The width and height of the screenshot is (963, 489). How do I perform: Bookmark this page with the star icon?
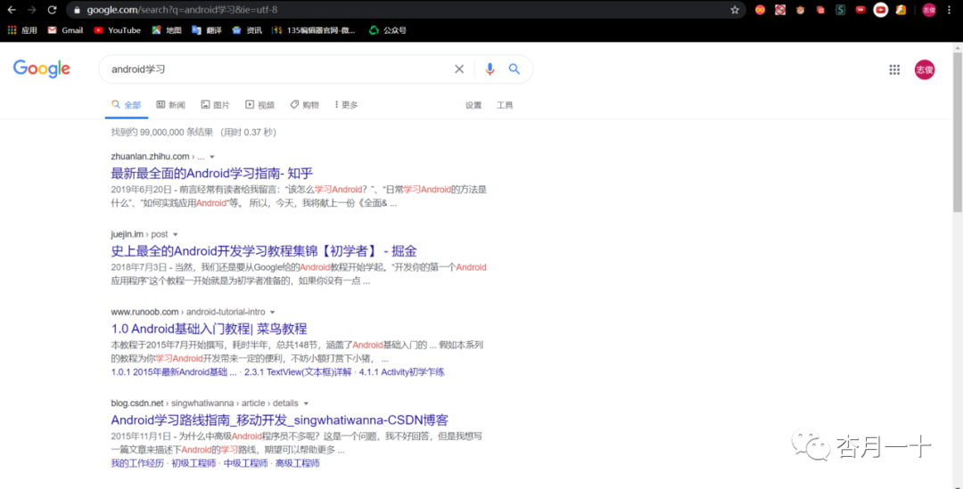click(x=735, y=10)
